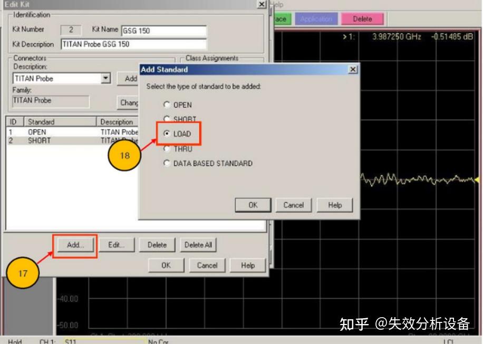
Task: Edit the Kit Name field
Action: point(164,31)
